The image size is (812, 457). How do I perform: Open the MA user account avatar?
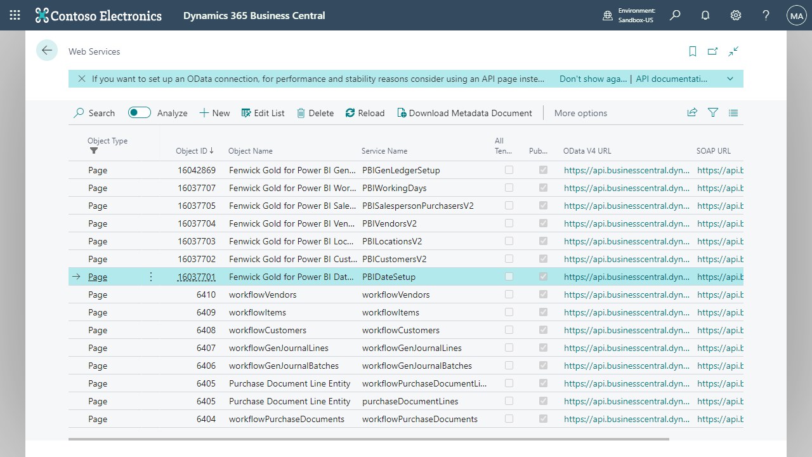[x=796, y=15]
